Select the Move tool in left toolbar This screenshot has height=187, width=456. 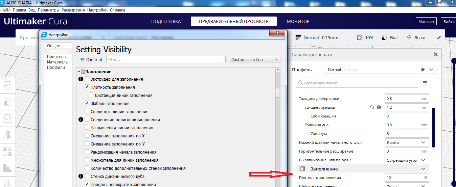[7, 86]
